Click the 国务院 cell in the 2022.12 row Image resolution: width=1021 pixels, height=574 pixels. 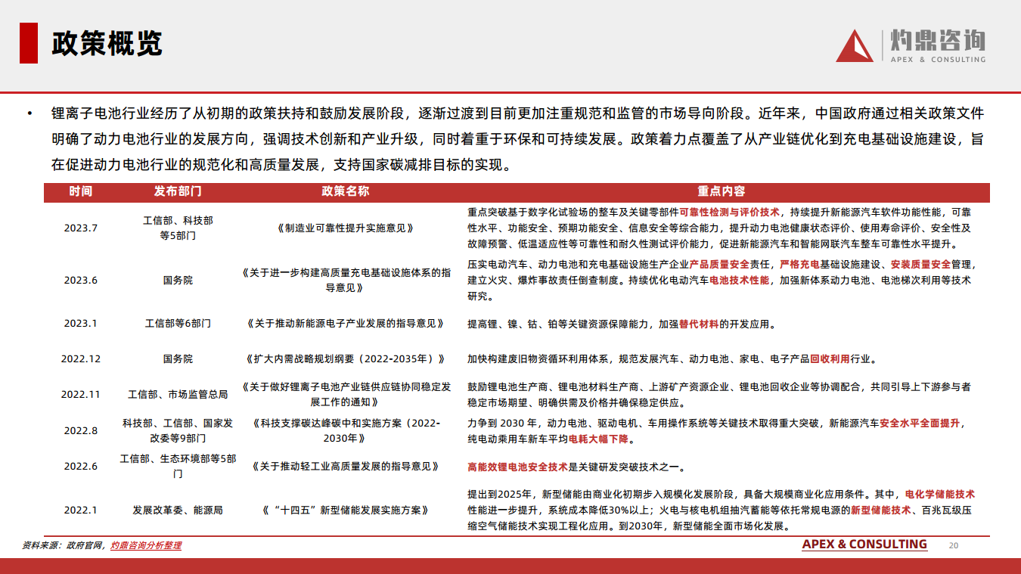pos(178,358)
